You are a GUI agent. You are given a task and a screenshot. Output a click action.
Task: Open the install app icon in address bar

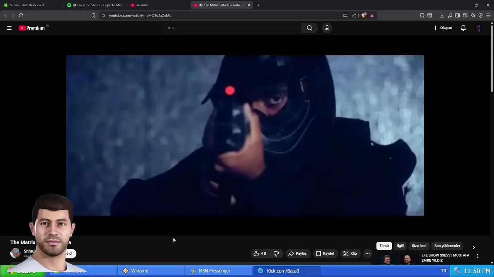(x=345, y=15)
